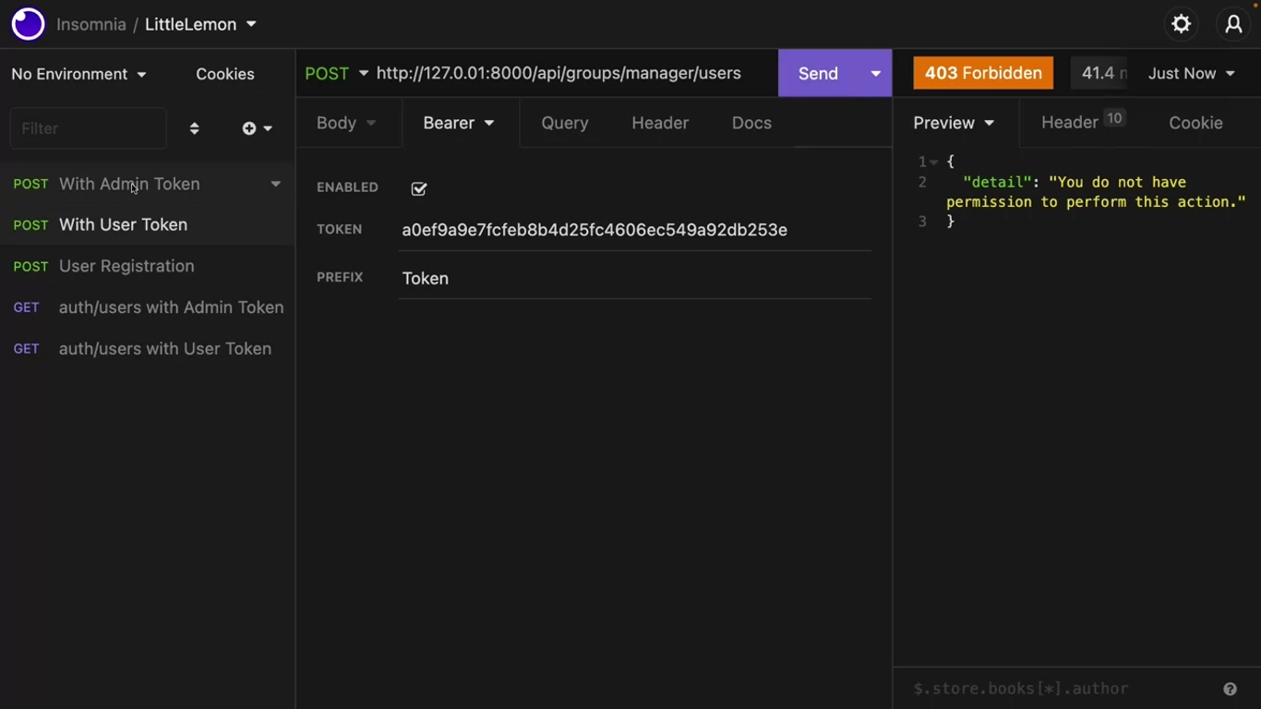1261x709 pixels.
Task: Open help question mark icon
Action: click(1230, 689)
